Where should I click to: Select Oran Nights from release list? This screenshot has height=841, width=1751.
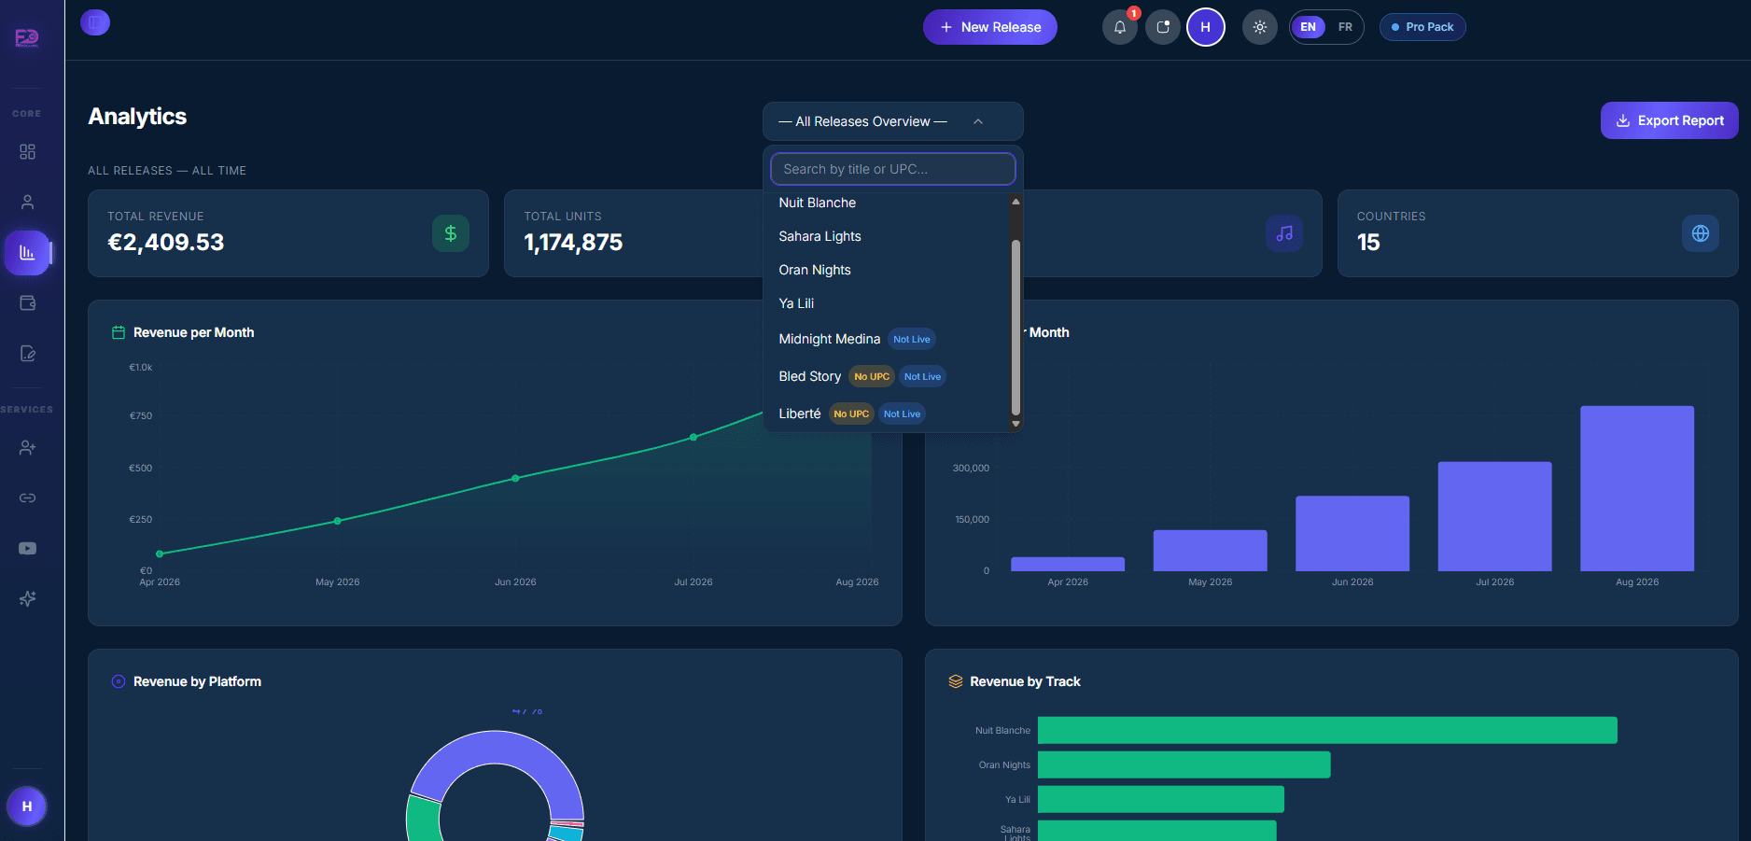click(888, 270)
